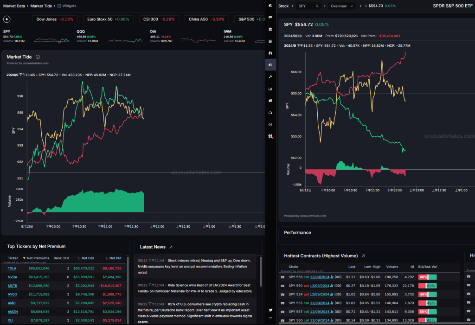Viewport: 475px width, 325px height.
Task: Open the three-dots more menu in sidebar
Action: tap(270, 319)
